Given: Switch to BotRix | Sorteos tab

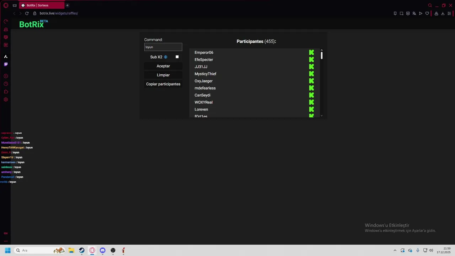Looking at the screenshot, I should [42, 5].
